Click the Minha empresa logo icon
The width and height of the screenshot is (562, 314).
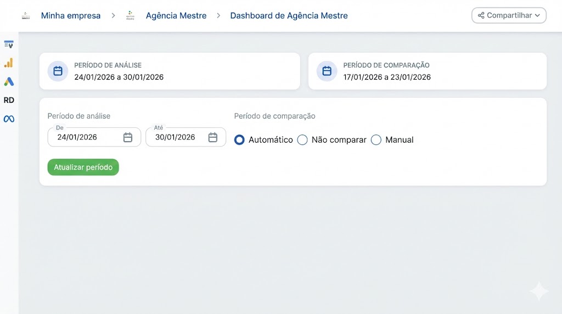pos(26,16)
